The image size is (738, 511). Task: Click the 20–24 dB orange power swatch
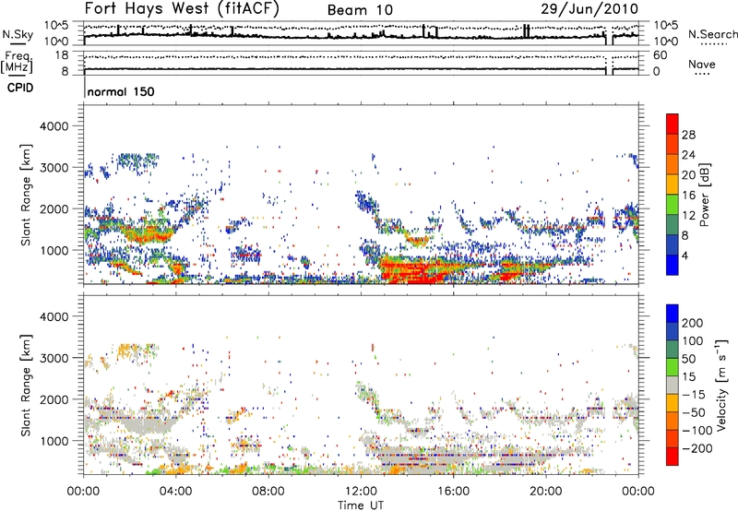(x=673, y=165)
